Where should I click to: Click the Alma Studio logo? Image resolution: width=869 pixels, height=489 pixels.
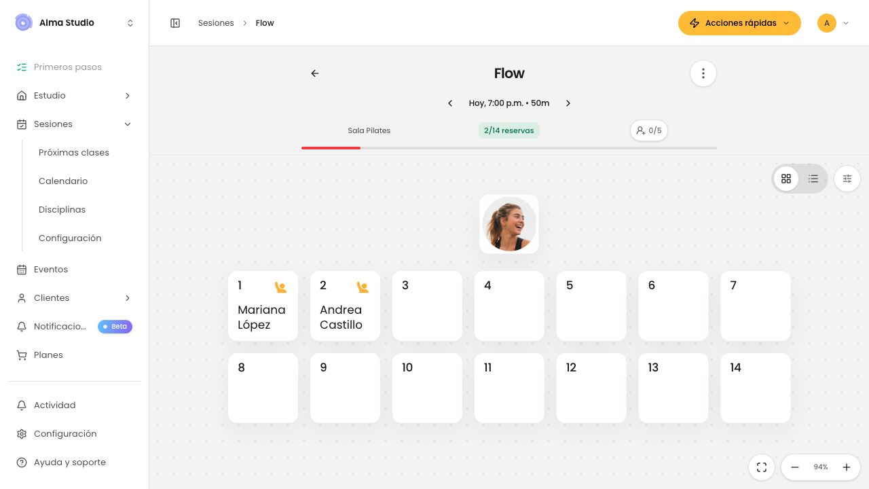(x=24, y=22)
